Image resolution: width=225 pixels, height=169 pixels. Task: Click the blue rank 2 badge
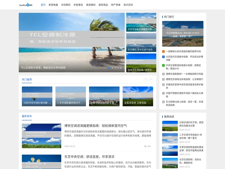pos(163,57)
